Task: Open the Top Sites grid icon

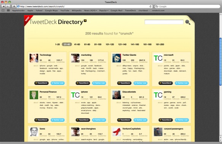Action: (x=8, y=11)
